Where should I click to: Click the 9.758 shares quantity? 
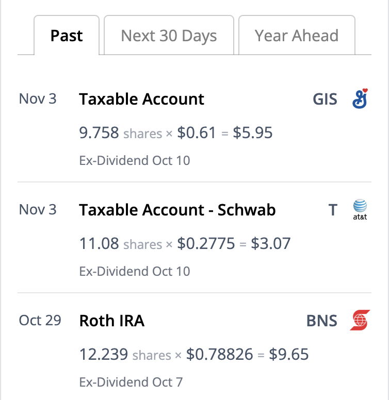tap(99, 133)
